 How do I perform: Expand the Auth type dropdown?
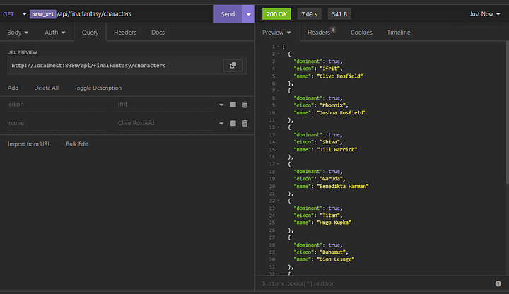pos(55,33)
